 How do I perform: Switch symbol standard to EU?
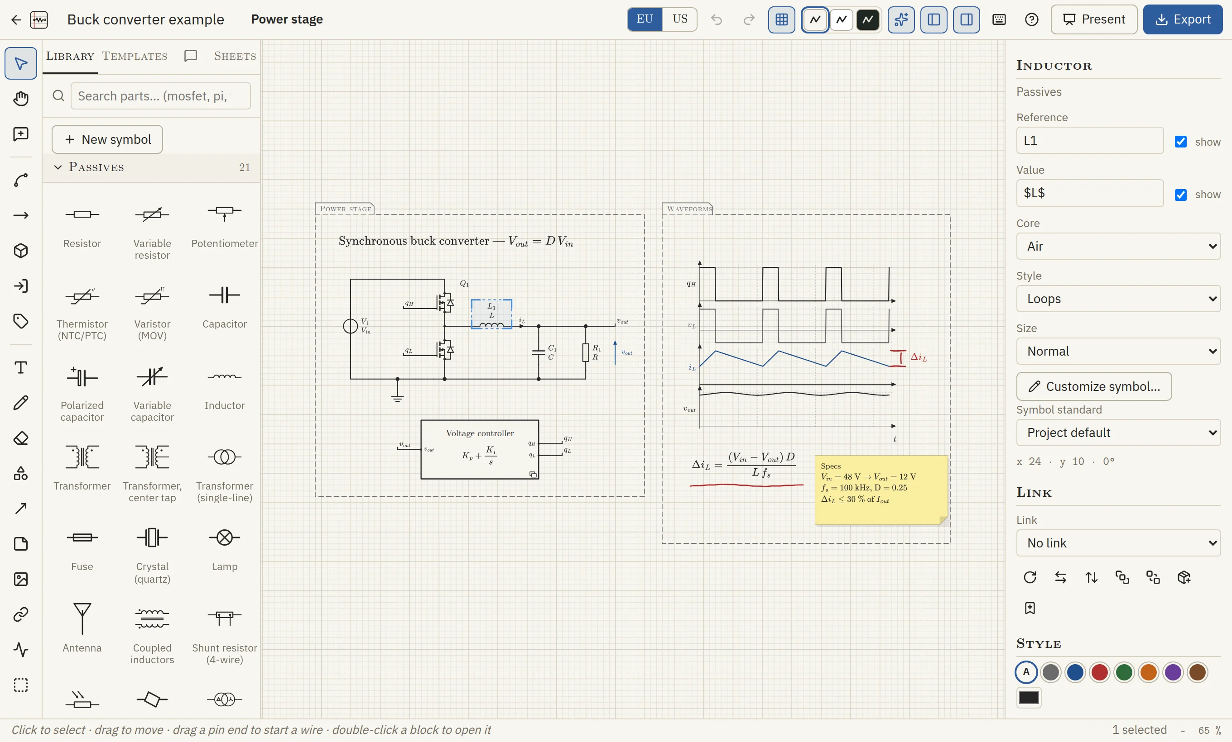pos(645,19)
